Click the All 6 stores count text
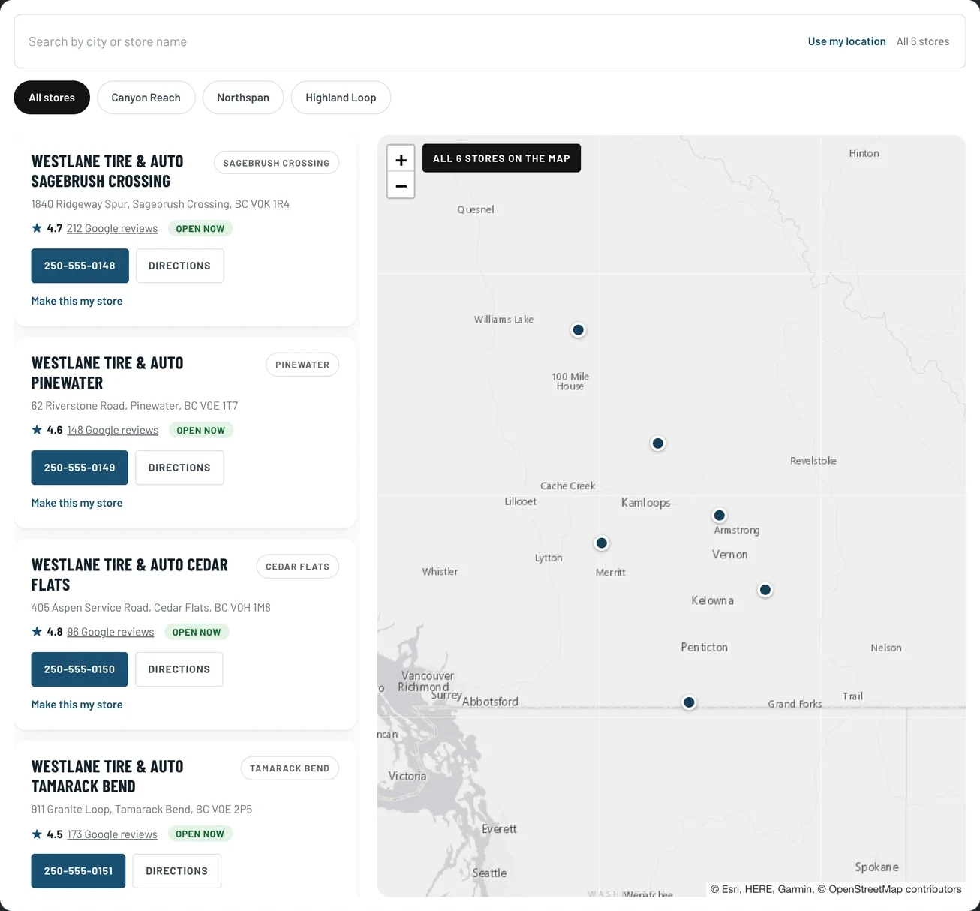The image size is (980, 911). [923, 41]
